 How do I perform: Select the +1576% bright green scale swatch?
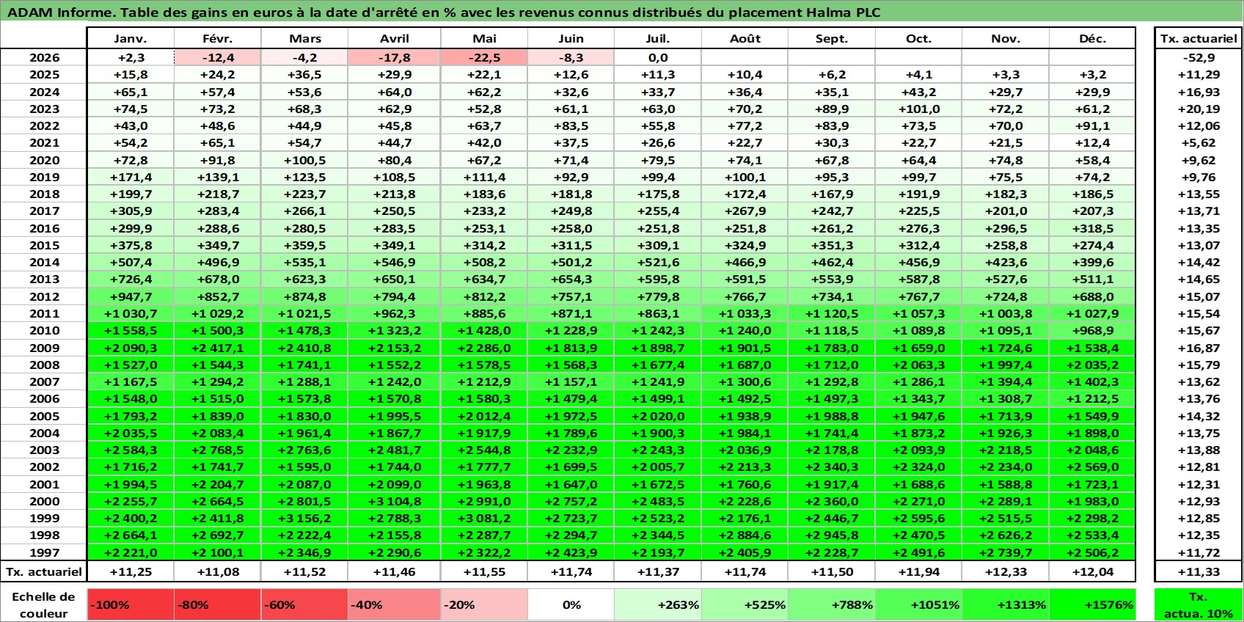(x=1092, y=605)
